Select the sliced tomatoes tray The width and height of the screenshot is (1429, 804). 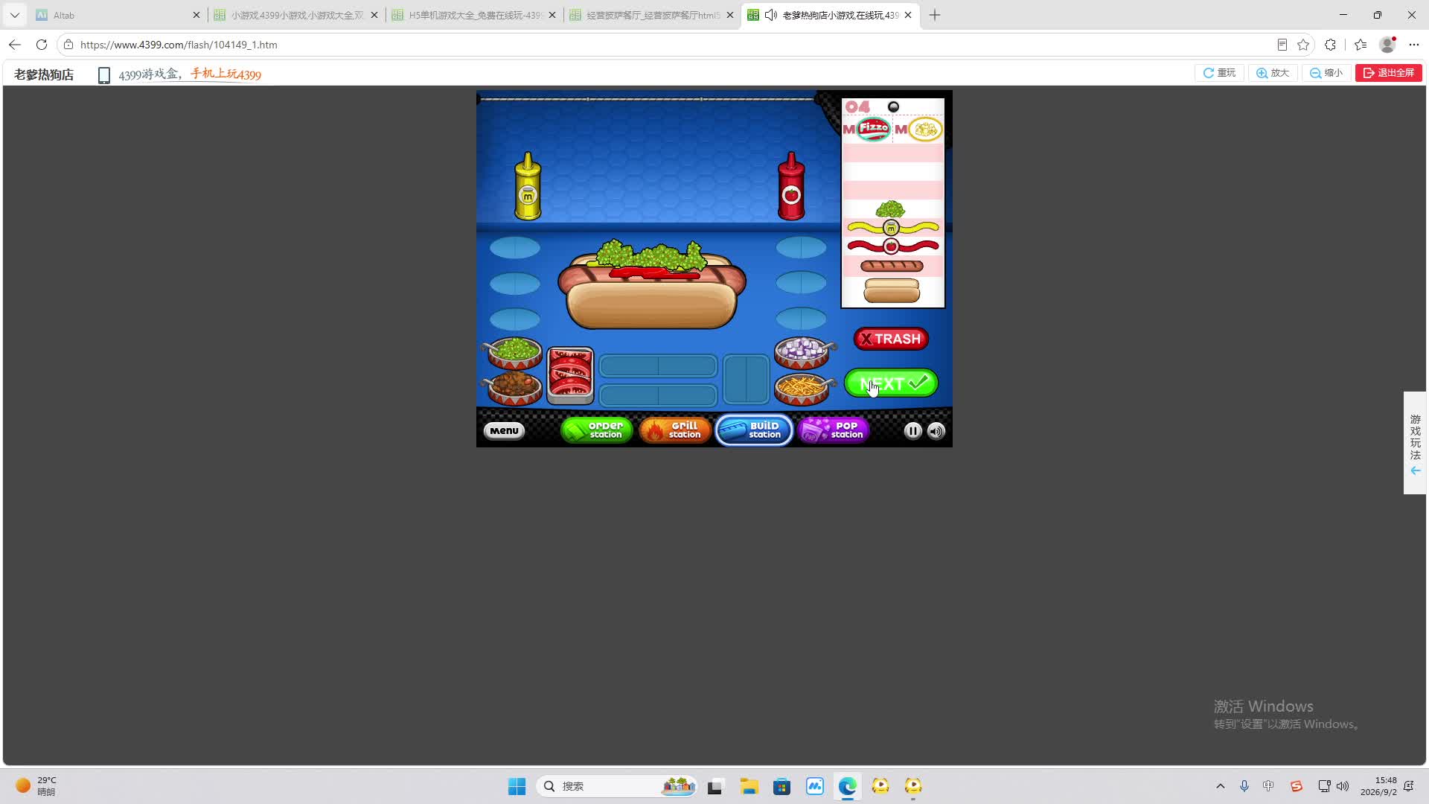click(570, 374)
